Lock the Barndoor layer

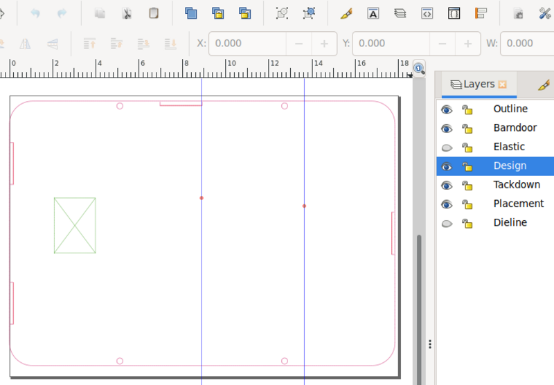pyautogui.click(x=467, y=129)
